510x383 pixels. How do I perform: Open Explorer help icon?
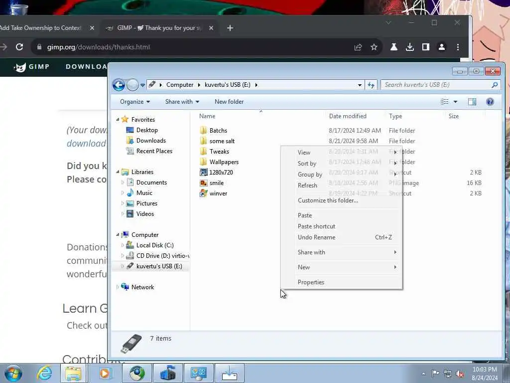490,102
